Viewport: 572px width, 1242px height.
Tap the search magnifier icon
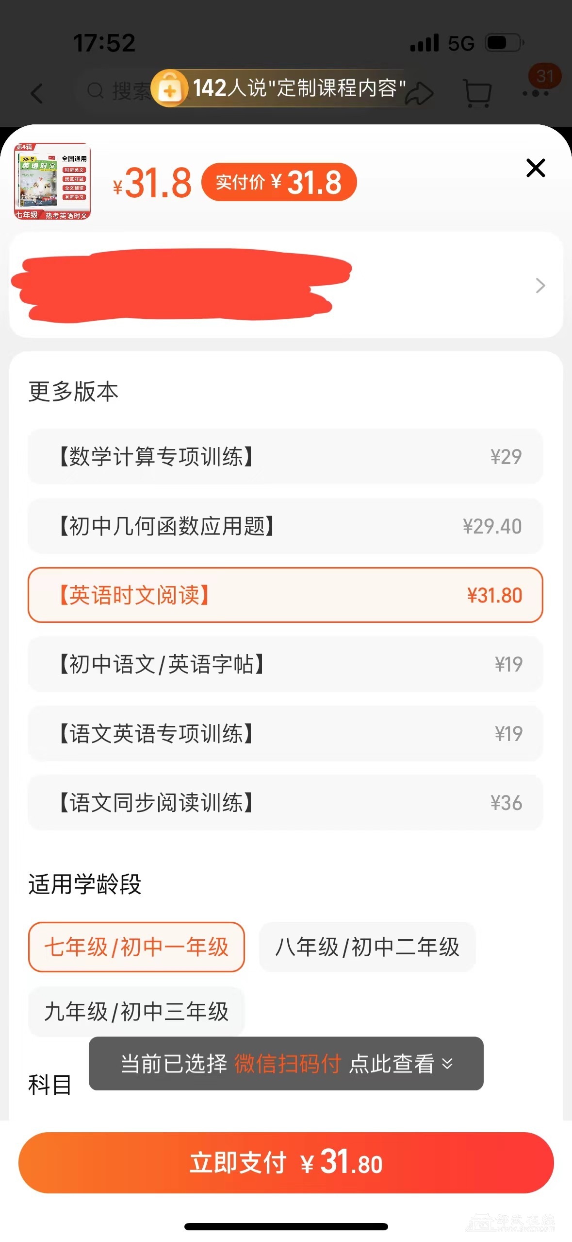click(95, 90)
